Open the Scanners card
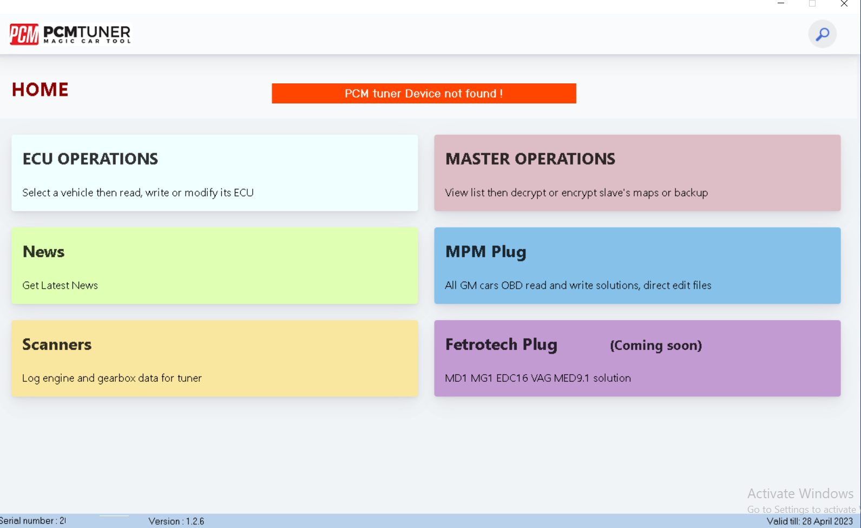This screenshot has height=528, width=861. (215, 358)
